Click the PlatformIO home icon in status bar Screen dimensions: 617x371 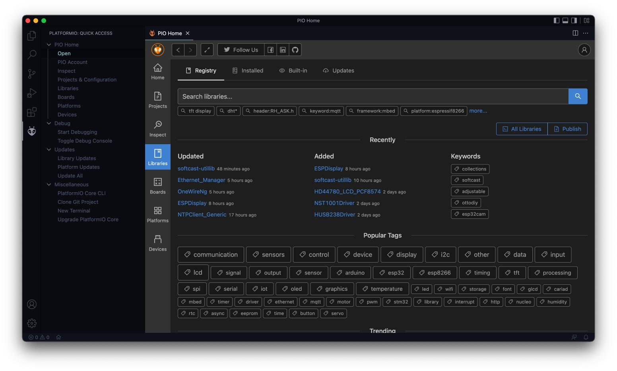(58, 337)
